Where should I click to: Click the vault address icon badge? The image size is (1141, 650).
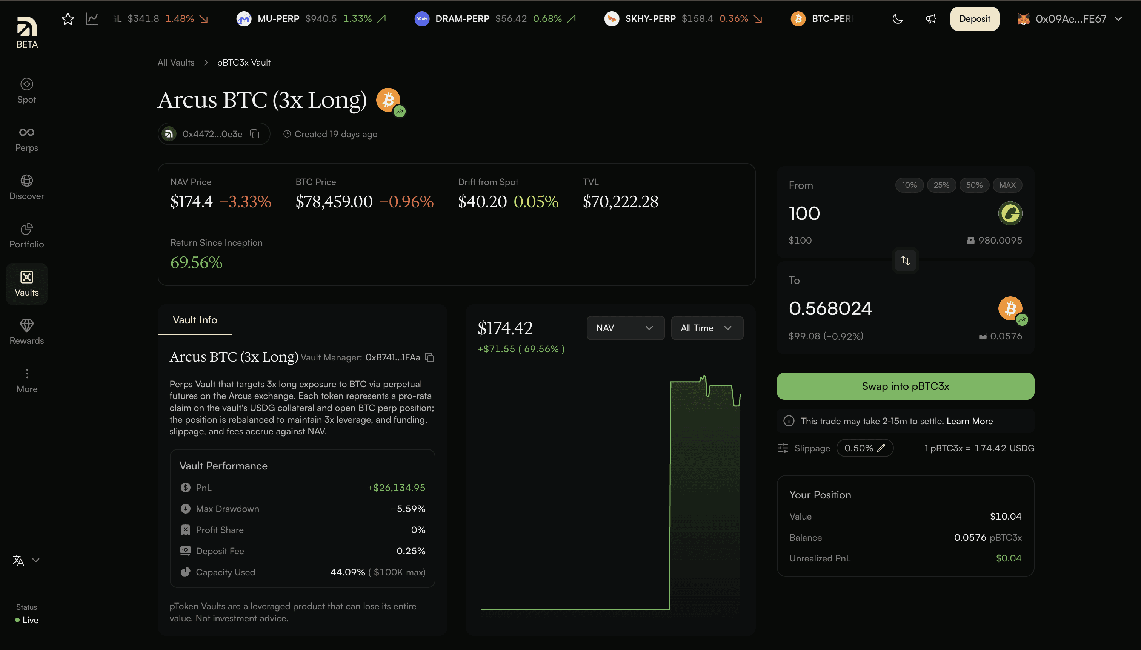[x=169, y=134]
